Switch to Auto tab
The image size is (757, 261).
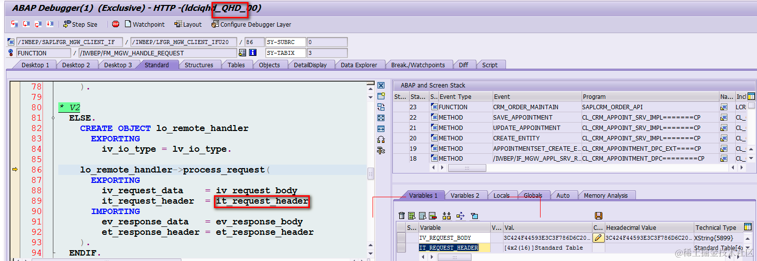(x=563, y=195)
